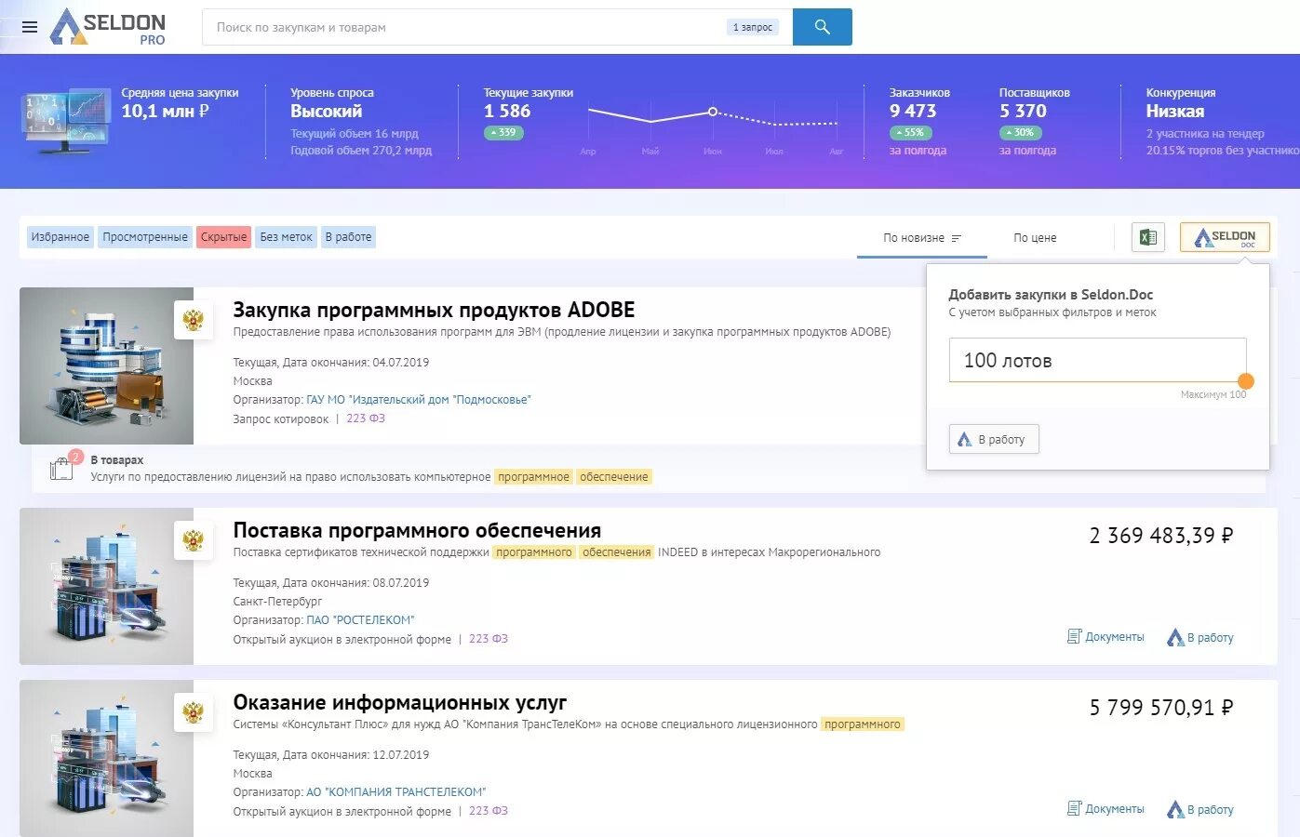1300x837 pixels.
Task: Click 223 ФЗ label of ADOBE lot
Action: [x=366, y=418]
